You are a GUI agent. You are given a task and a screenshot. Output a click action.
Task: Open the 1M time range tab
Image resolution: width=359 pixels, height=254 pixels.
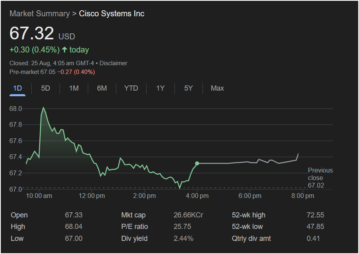click(74, 88)
